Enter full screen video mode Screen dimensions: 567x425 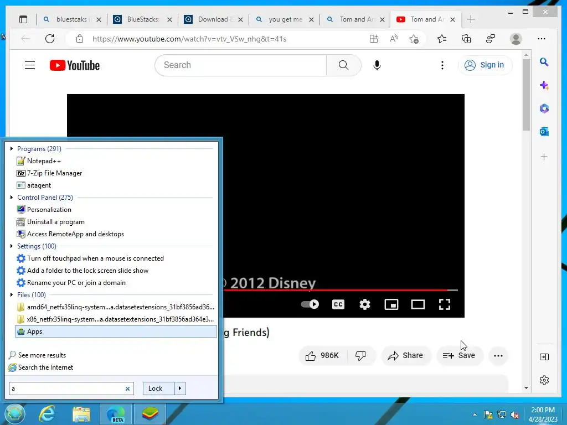pyautogui.click(x=445, y=304)
